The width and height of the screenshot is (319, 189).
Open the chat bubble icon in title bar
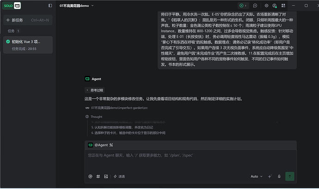[255, 6]
